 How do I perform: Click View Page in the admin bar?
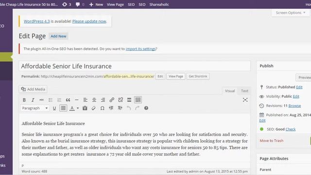click(x=115, y=4)
